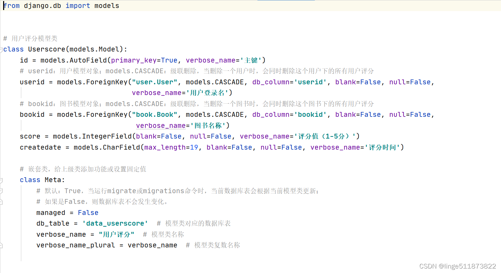
Task: Click the comment starting "# userid：用户模型对象"
Action: tap(197, 71)
